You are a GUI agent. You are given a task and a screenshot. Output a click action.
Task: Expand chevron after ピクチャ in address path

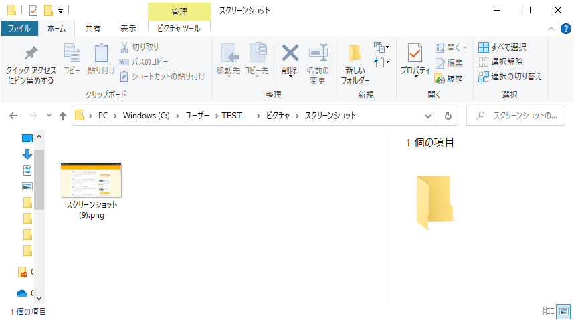(x=297, y=116)
